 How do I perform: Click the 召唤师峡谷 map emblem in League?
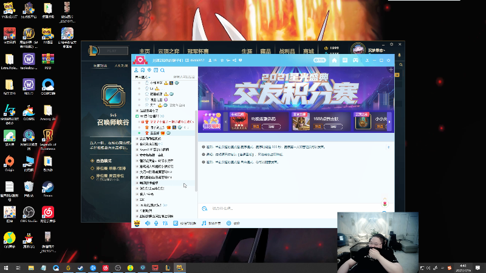tap(114, 96)
